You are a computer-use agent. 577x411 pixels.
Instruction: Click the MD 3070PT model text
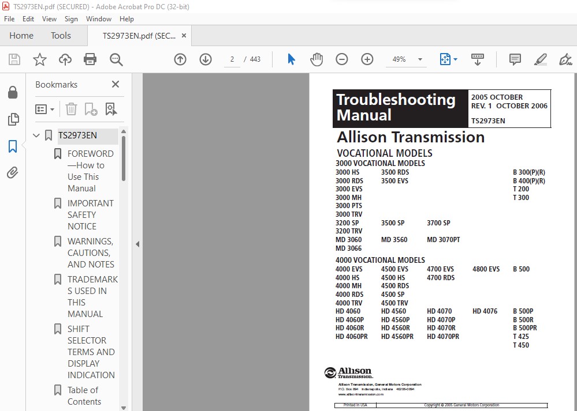(444, 239)
